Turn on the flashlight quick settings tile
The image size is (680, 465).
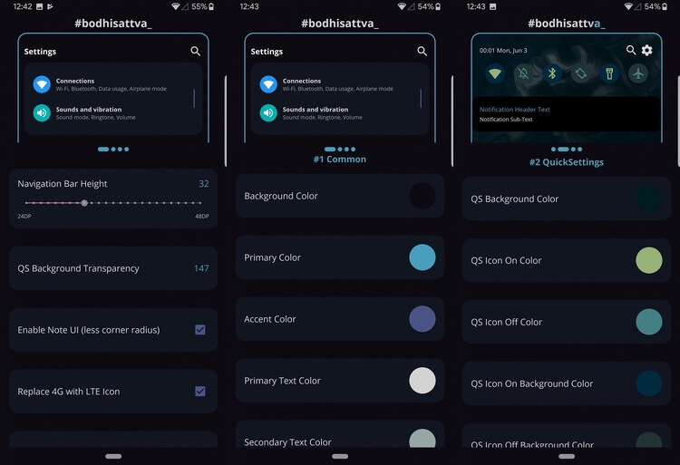coord(609,73)
